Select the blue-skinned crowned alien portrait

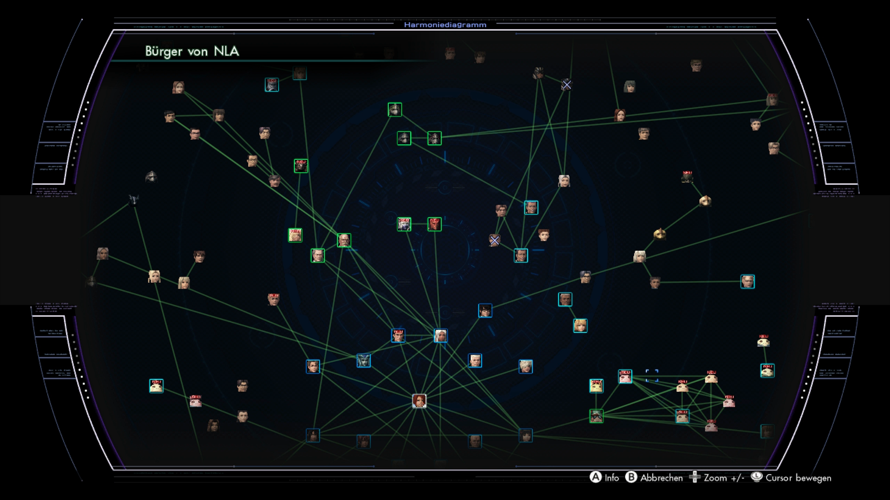(363, 360)
